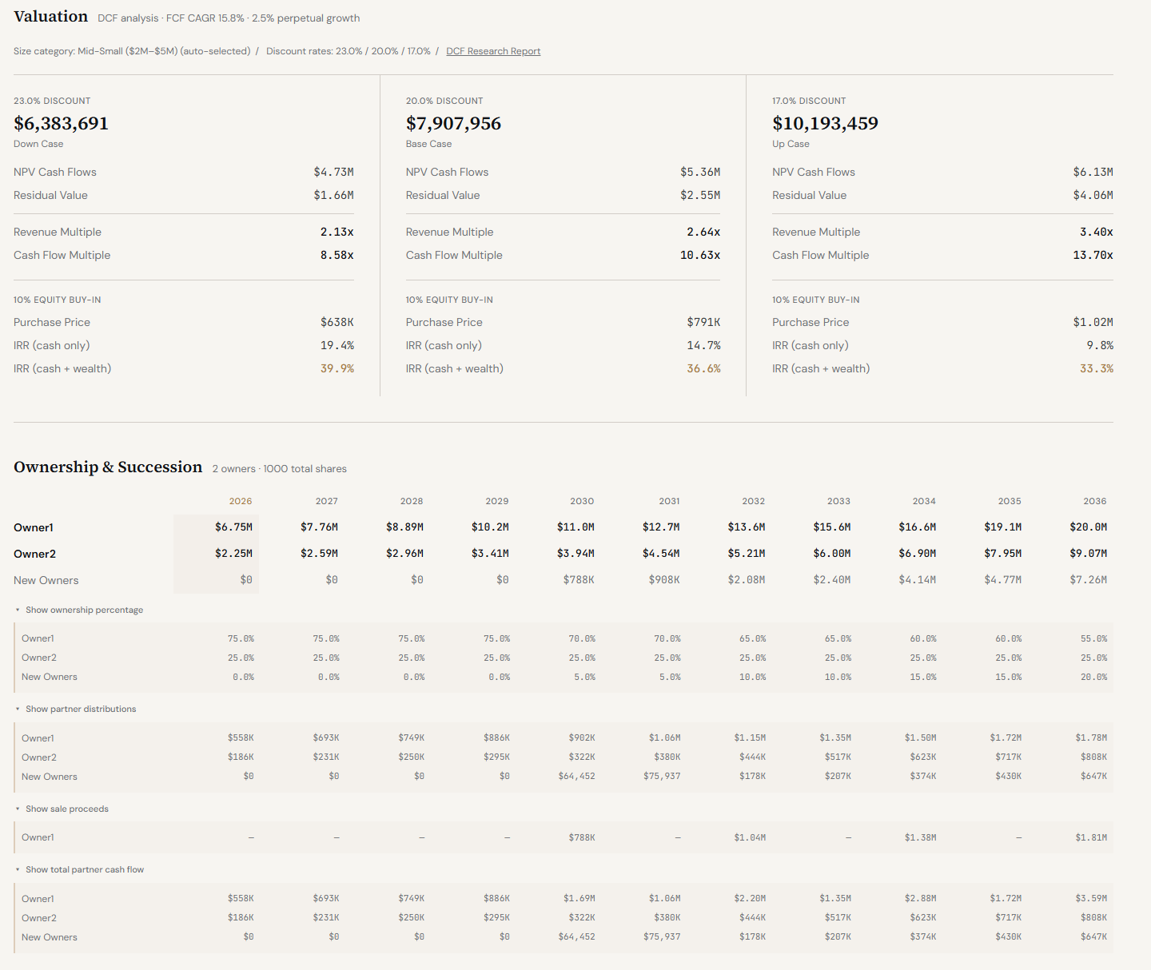Click Owner1 2030 ownership 70.0%

(582, 638)
